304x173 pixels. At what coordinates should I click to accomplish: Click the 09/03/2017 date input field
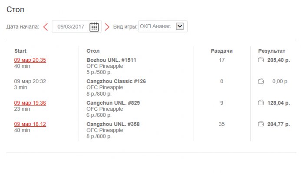tap(71, 27)
